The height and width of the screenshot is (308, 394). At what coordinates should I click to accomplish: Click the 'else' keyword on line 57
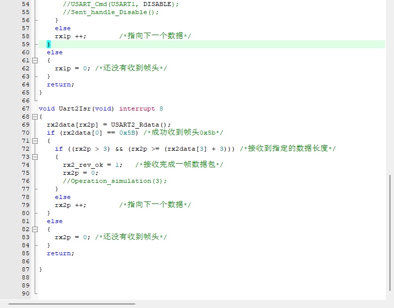(62, 28)
